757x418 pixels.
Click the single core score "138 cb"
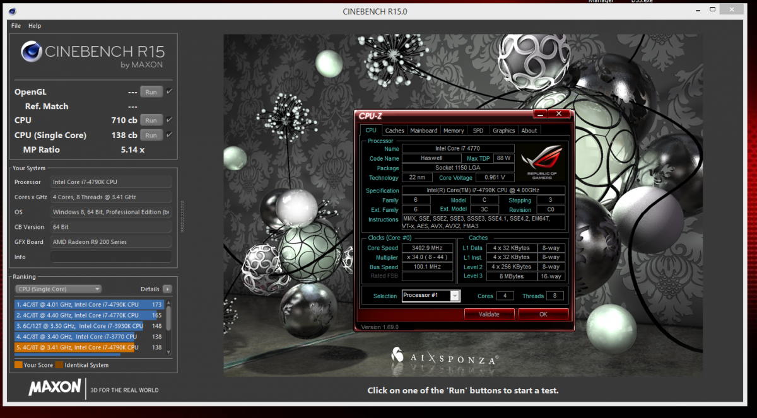pyautogui.click(x=124, y=135)
